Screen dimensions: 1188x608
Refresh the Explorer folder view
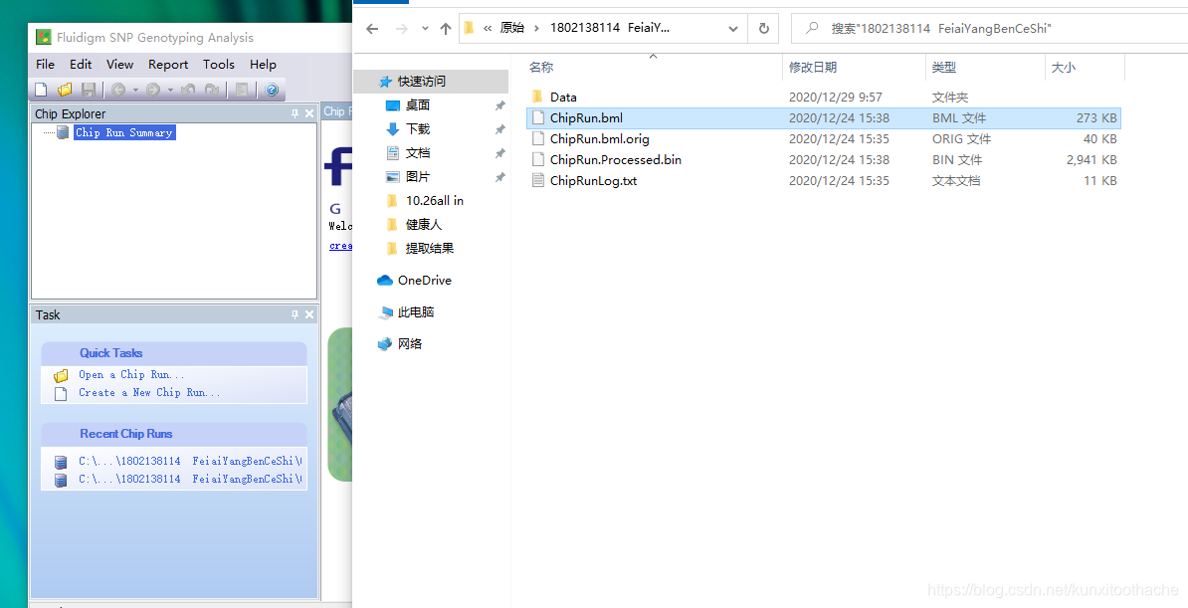click(764, 29)
